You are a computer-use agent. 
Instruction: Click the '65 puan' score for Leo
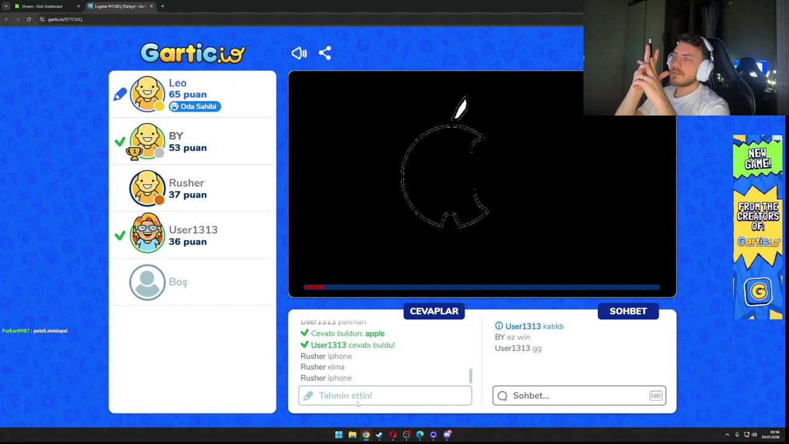point(187,94)
